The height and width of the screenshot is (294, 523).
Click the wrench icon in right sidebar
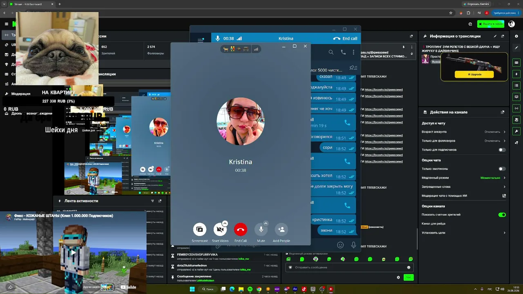[516, 131]
